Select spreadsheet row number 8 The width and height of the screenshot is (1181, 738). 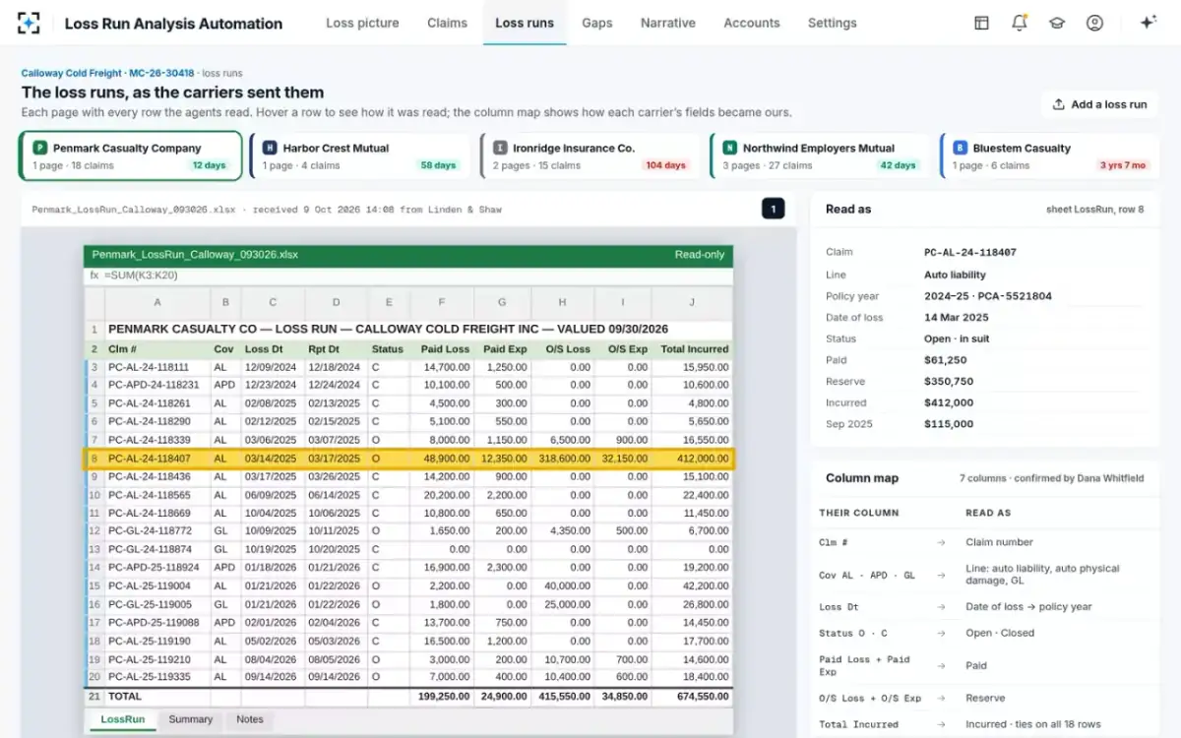click(x=94, y=459)
